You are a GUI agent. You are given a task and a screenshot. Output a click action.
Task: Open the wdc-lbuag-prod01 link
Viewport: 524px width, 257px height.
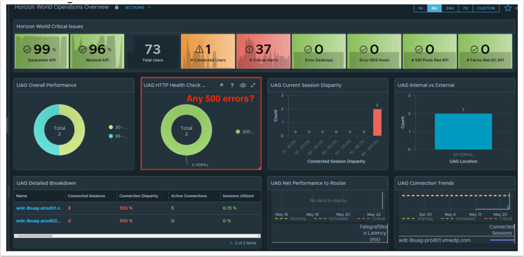coord(39,209)
